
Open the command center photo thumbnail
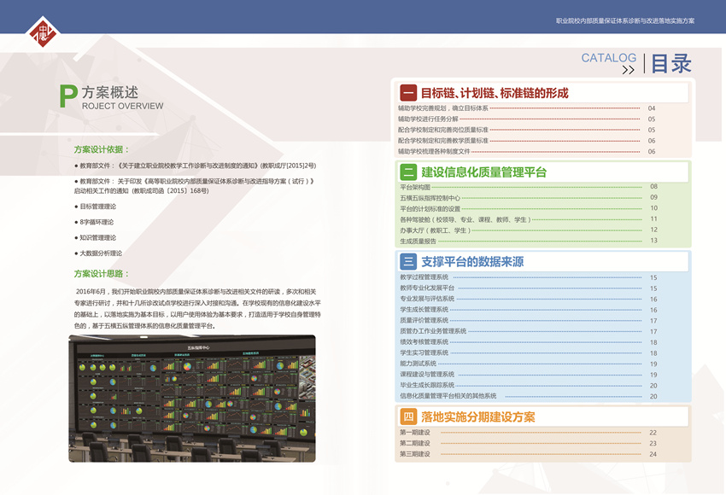[x=192, y=399]
